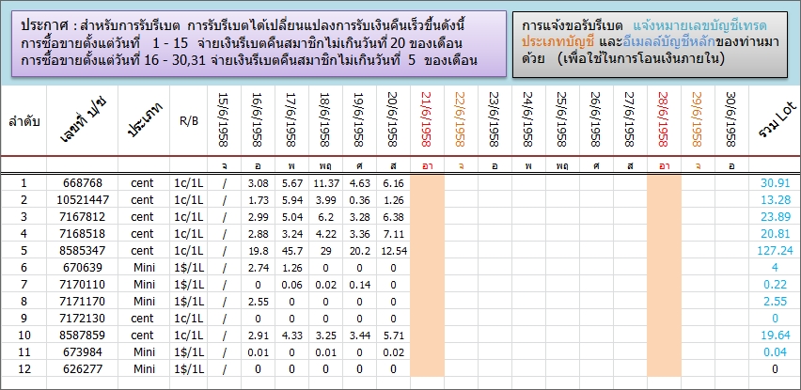The height and width of the screenshot is (390, 801).
Task: Select the รวม Lot column header
Action: point(775,121)
